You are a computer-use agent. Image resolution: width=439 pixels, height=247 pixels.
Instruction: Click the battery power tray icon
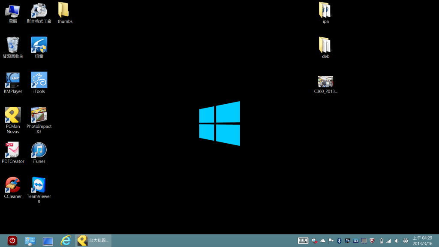[x=381, y=241]
